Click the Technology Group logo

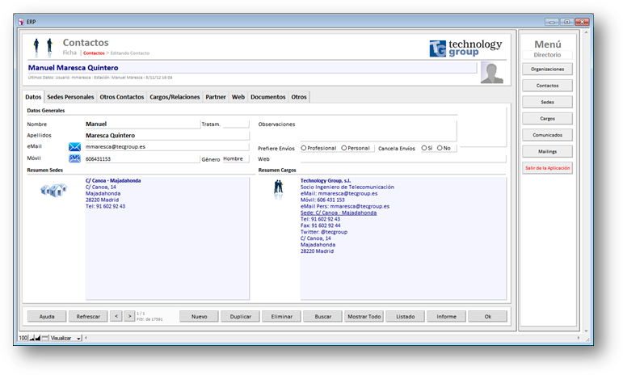pyautogui.click(x=465, y=48)
